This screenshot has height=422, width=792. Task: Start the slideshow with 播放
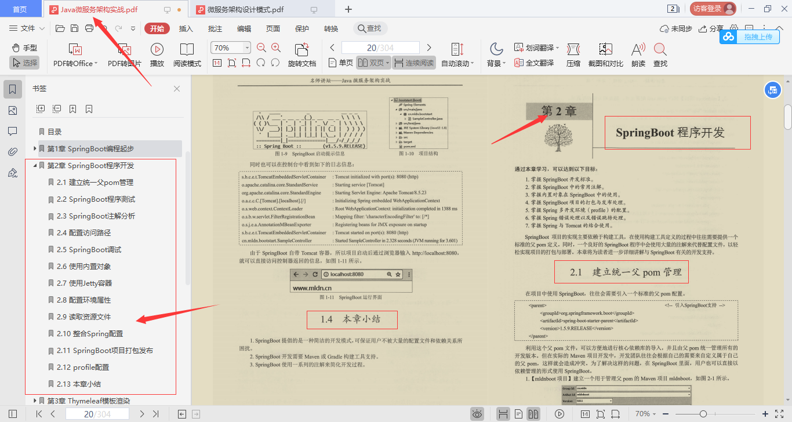(157, 56)
